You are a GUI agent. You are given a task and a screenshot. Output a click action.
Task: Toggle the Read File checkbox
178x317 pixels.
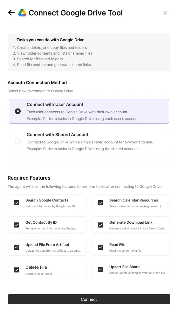tap(100, 247)
